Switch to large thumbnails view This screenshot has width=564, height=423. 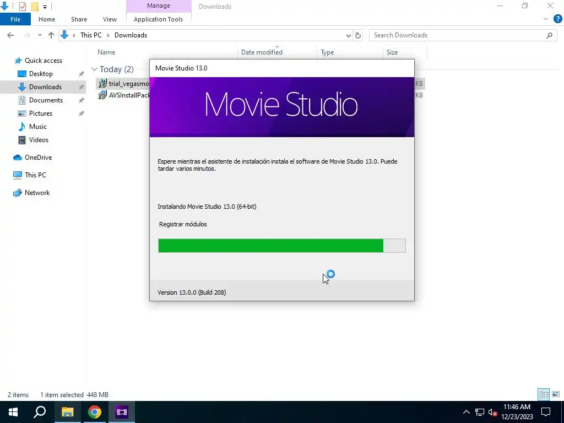coord(556,394)
